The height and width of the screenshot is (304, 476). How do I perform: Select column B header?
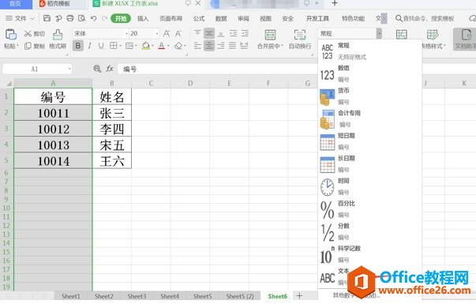coord(112,83)
